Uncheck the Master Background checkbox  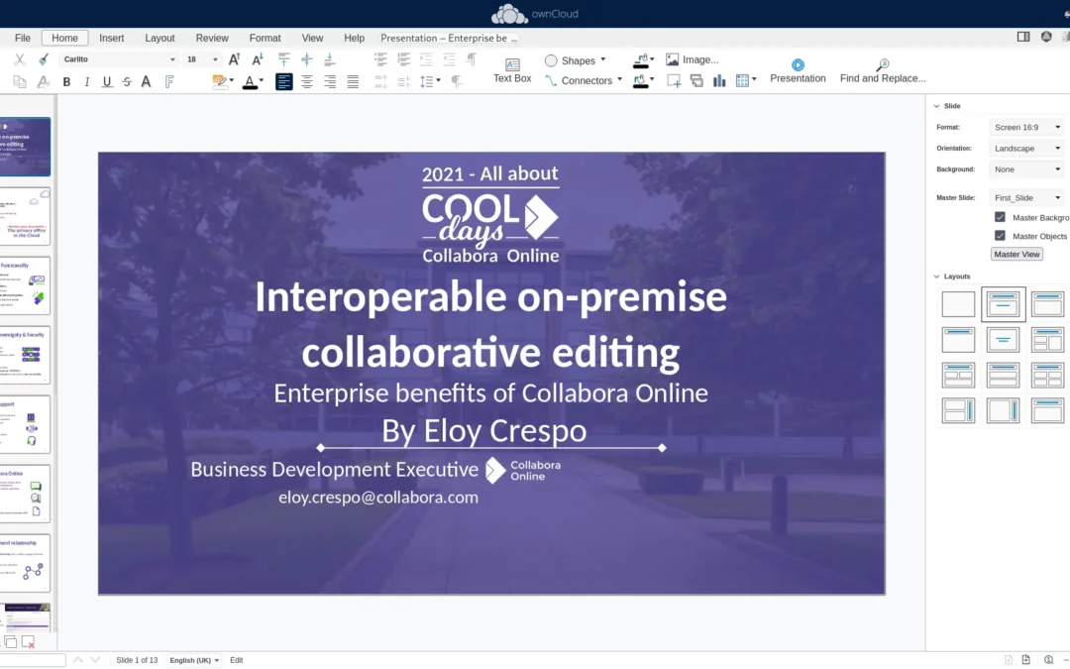1000,217
